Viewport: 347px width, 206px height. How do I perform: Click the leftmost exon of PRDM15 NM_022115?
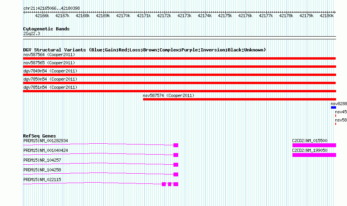pyautogui.click(x=164, y=184)
